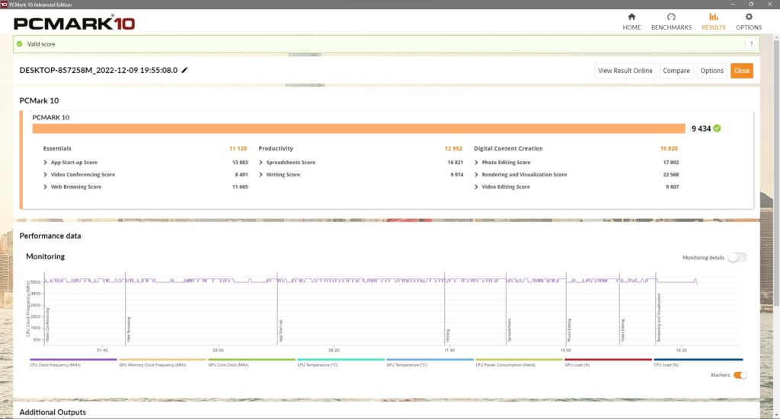
Task: Expand the App Start-up Score row
Action: coord(46,163)
